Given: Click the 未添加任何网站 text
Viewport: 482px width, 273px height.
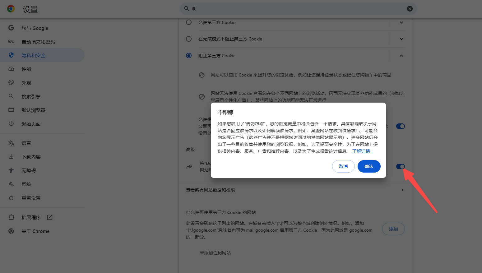Looking at the screenshot, I should [215, 253].
